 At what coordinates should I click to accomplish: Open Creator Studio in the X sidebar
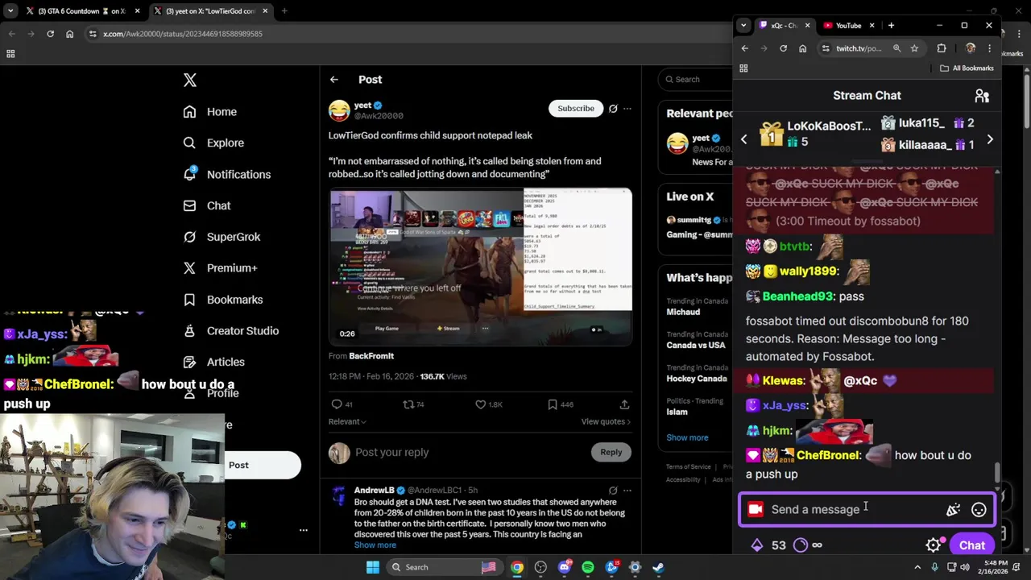(x=230, y=331)
